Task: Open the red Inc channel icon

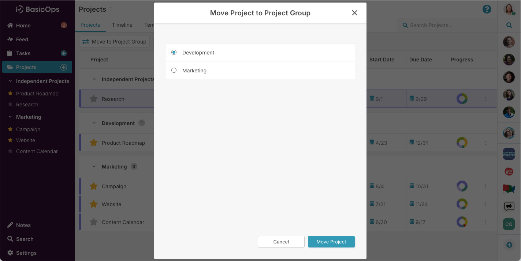Action: pos(509,171)
